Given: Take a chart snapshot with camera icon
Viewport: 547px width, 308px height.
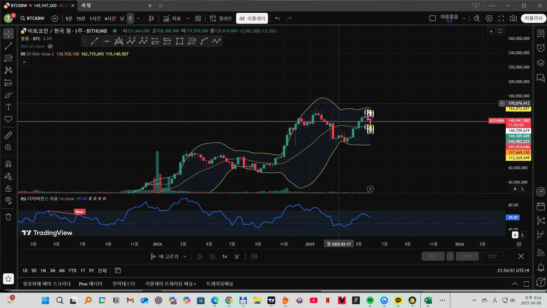Looking at the screenshot, I should click(x=513, y=19).
